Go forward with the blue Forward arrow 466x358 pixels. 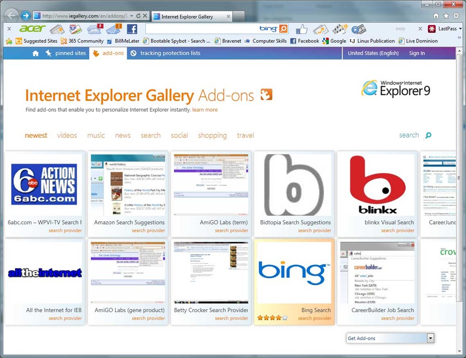(26, 15)
